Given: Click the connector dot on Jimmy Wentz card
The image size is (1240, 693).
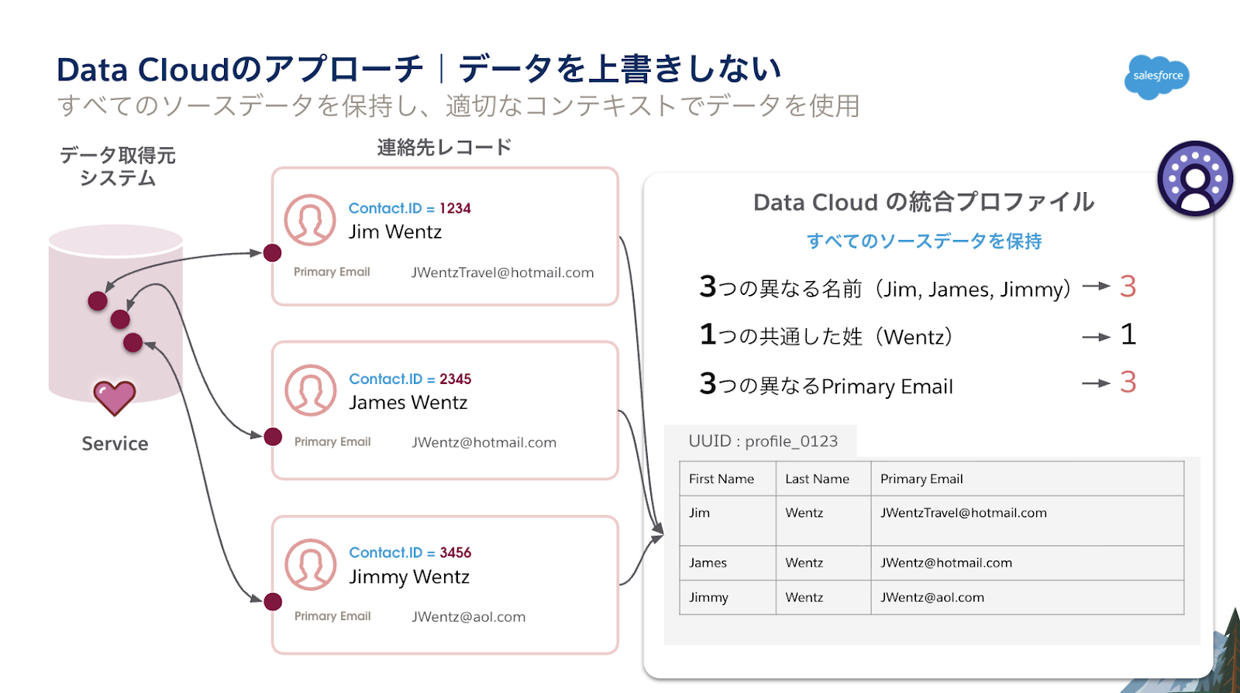Looking at the screenshot, I should pos(273,602).
